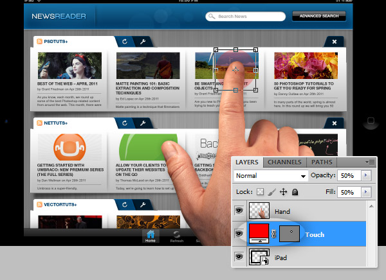The width and height of the screenshot is (386, 280).
Task: Click Lock all padlock icon
Action: 295,192
